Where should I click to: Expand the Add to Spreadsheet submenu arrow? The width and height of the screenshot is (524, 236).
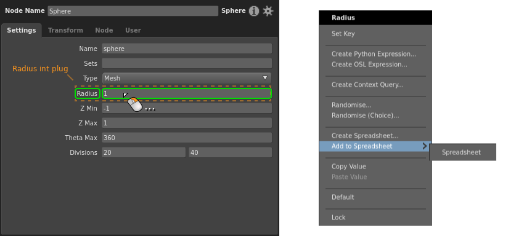pyautogui.click(x=424, y=146)
